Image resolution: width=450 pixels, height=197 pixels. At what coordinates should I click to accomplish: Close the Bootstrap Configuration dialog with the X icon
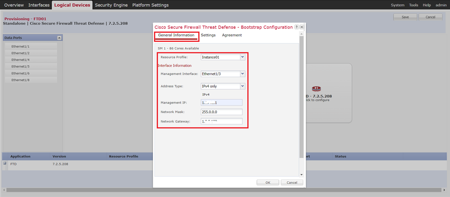tap(302, 27)
